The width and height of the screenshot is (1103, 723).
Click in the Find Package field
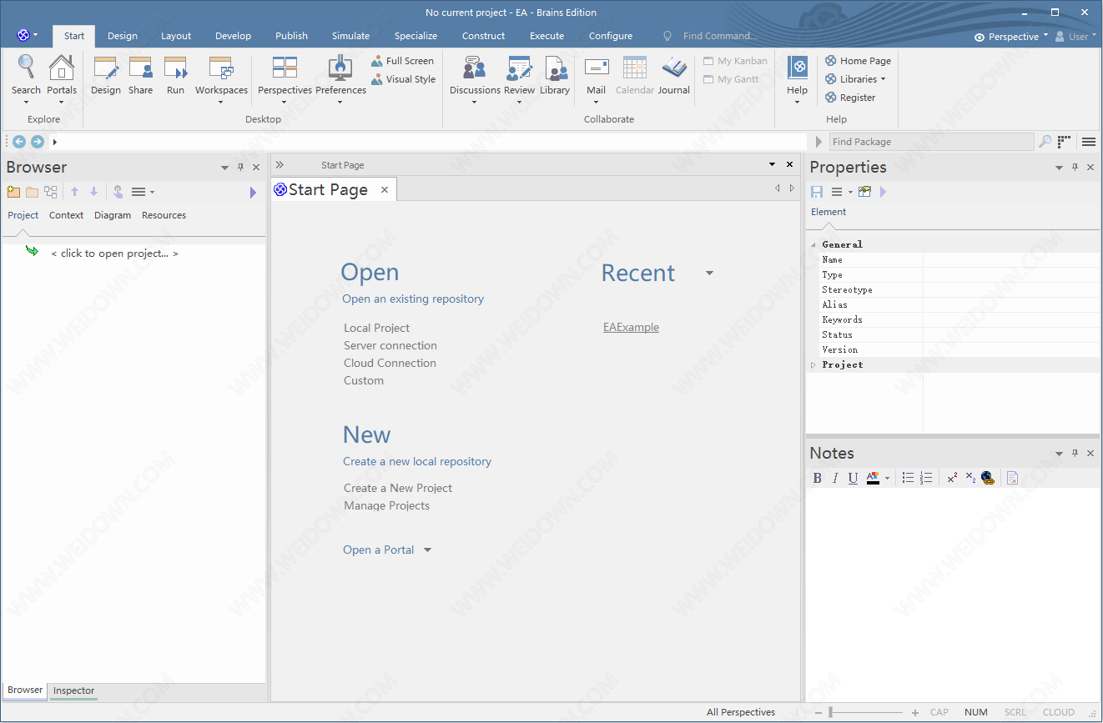pos(931,142)
